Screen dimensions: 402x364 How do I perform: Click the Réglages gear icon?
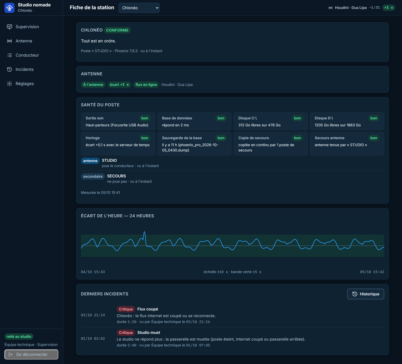[10, 84]
